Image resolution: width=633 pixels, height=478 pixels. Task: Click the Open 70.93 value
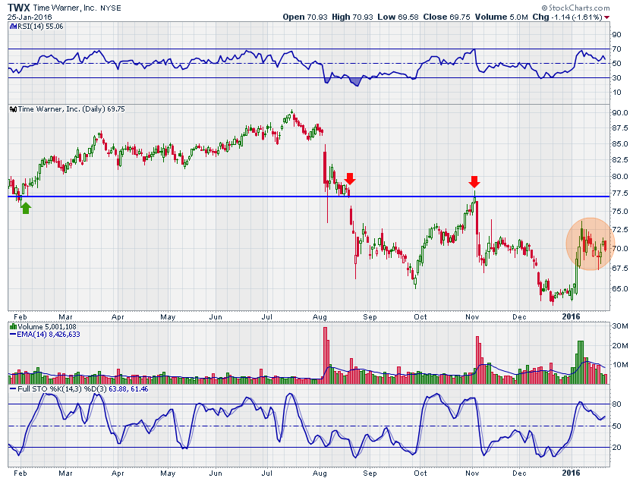[305, 17]
